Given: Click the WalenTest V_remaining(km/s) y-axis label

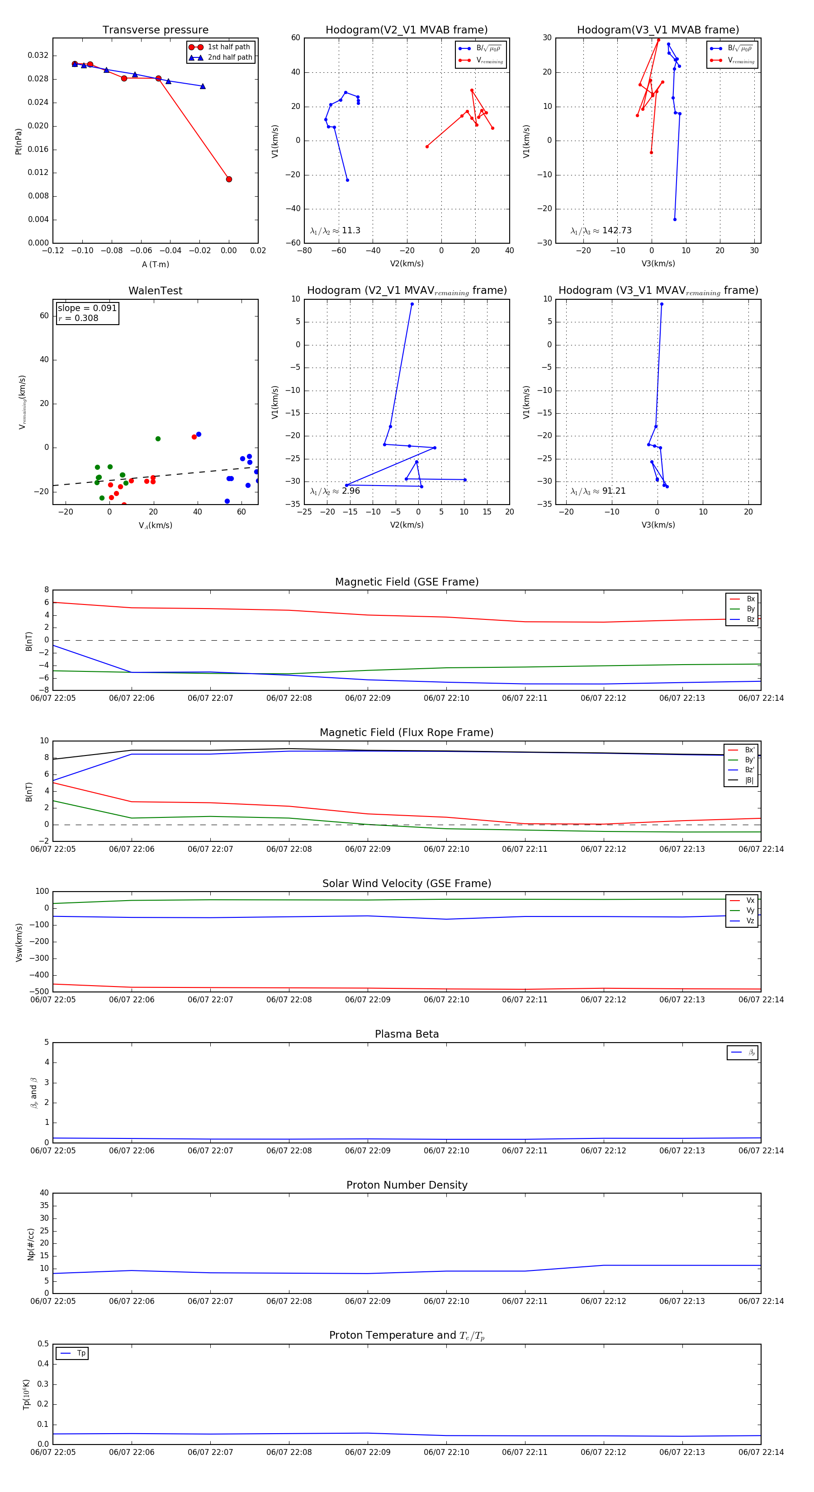Looking at the screenshot, I should (22, 402).
